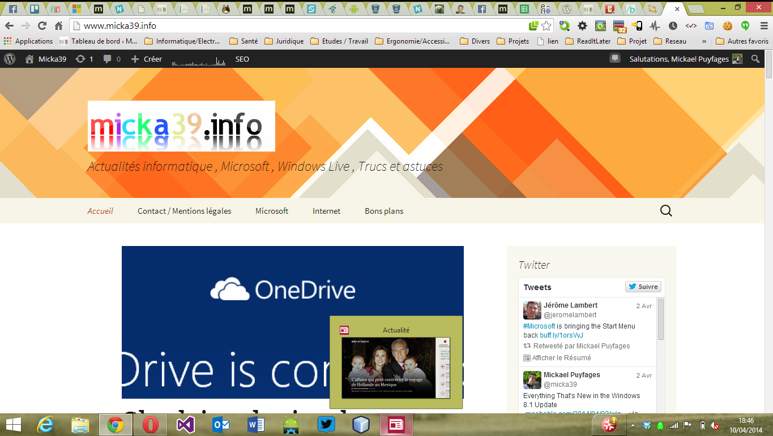Open the cookie extension icon
Screen dimensions: 773x436
pyautogui.click(x=727, y=26)
